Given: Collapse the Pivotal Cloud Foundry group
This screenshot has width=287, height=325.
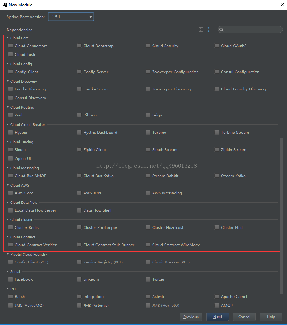Looking at the screenshot, I should [x=8, y=254].
